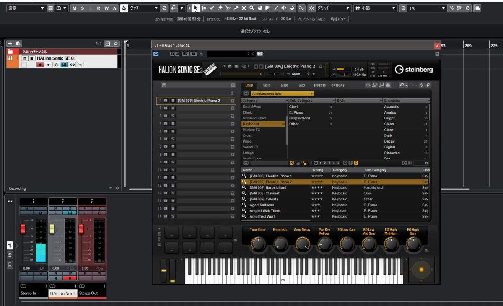Adjust the Tone Color knob

coord(258,244)
